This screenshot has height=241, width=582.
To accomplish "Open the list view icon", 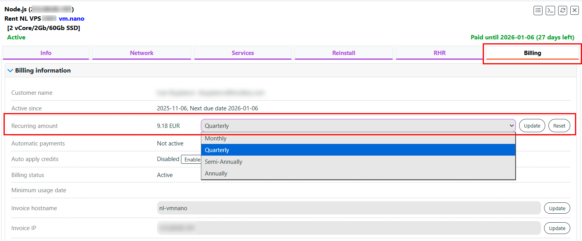I will [x=538, y=11].
